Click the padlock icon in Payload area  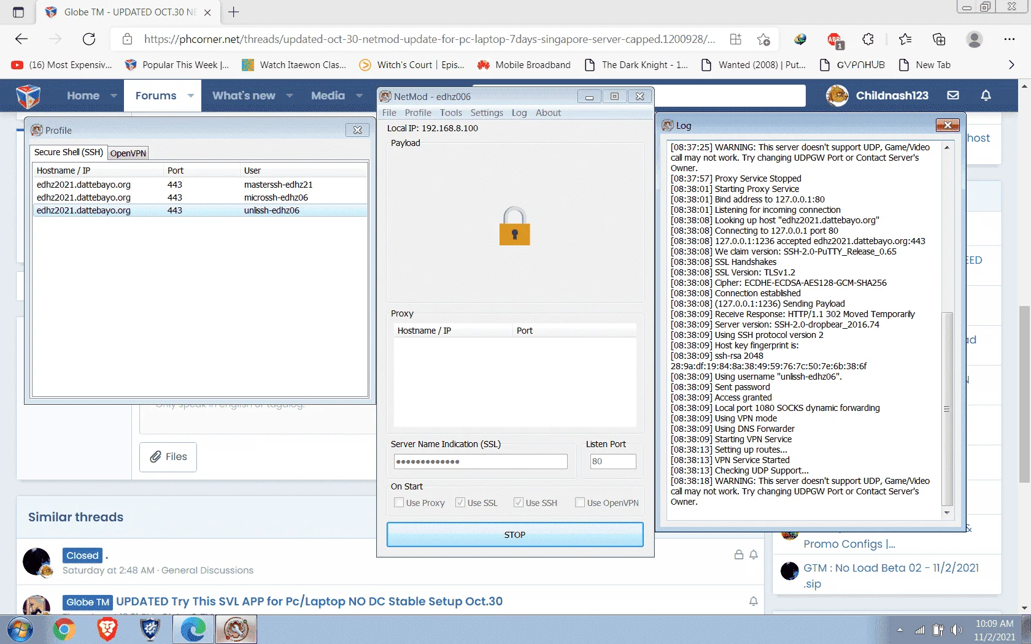click(515, 226)
